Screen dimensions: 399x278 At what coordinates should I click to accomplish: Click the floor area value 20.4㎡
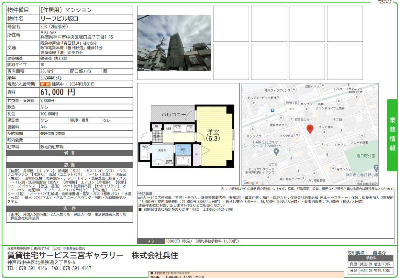click(x=47, y=71)
